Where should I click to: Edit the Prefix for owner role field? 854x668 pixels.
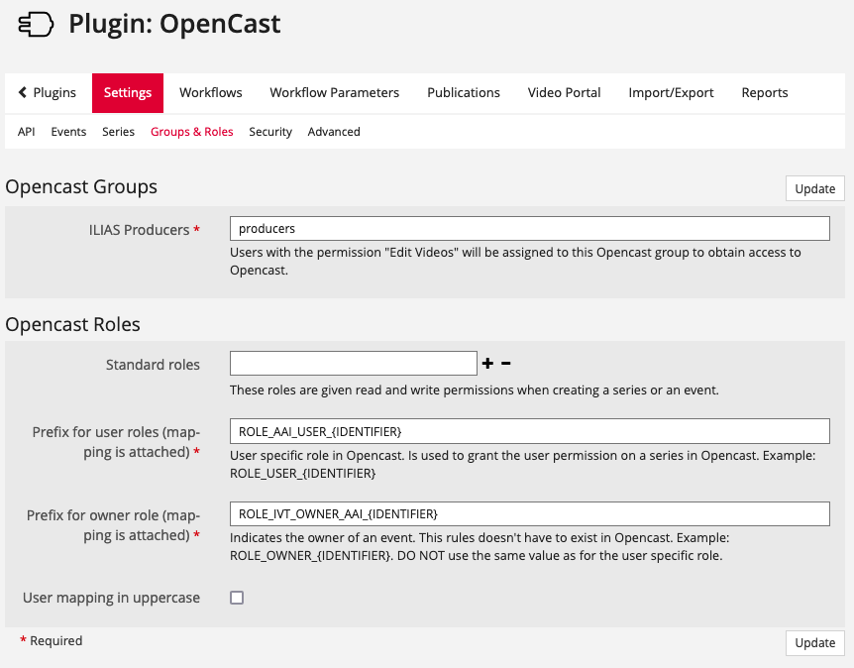529,513
